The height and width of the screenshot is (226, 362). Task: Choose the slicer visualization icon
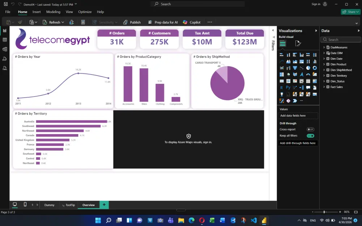click(x=302, y=81)
